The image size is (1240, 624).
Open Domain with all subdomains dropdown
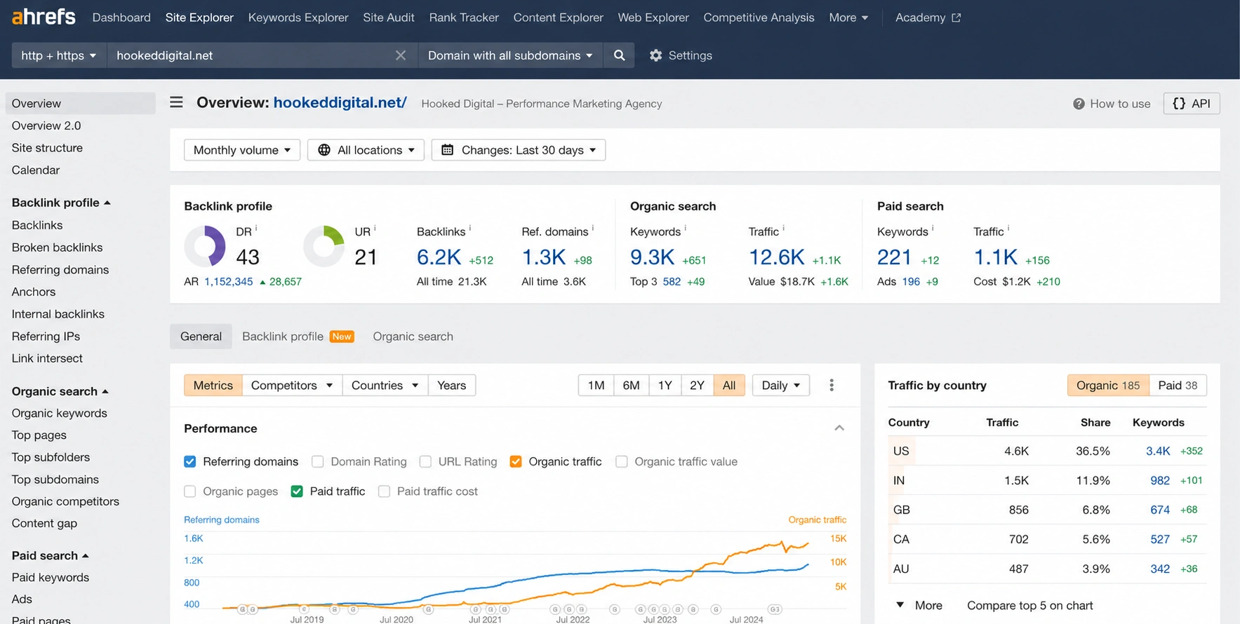510,55
